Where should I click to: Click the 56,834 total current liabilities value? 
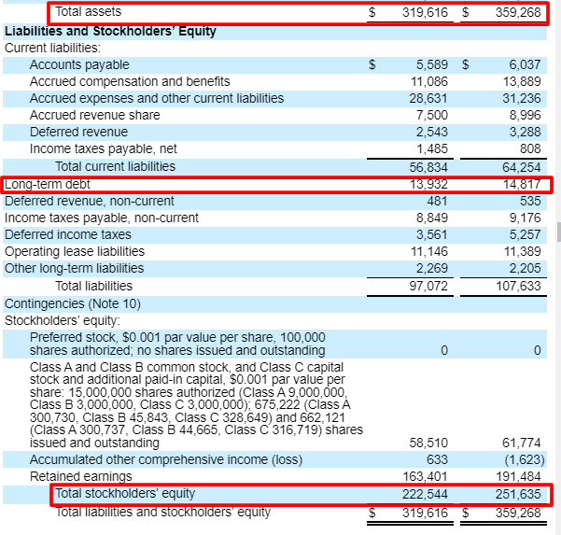tap(428, 166)
